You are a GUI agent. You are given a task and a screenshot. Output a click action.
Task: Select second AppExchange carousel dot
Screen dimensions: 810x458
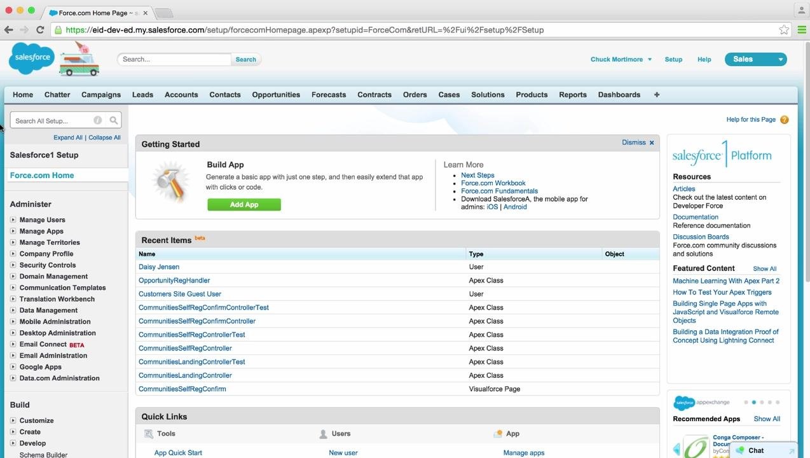click(754, 402)
